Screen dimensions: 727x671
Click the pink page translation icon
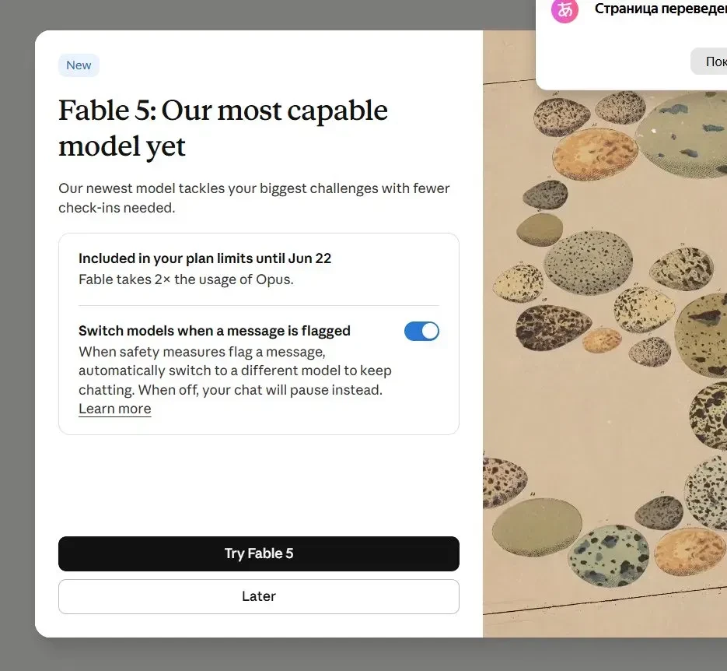point(564,10)
